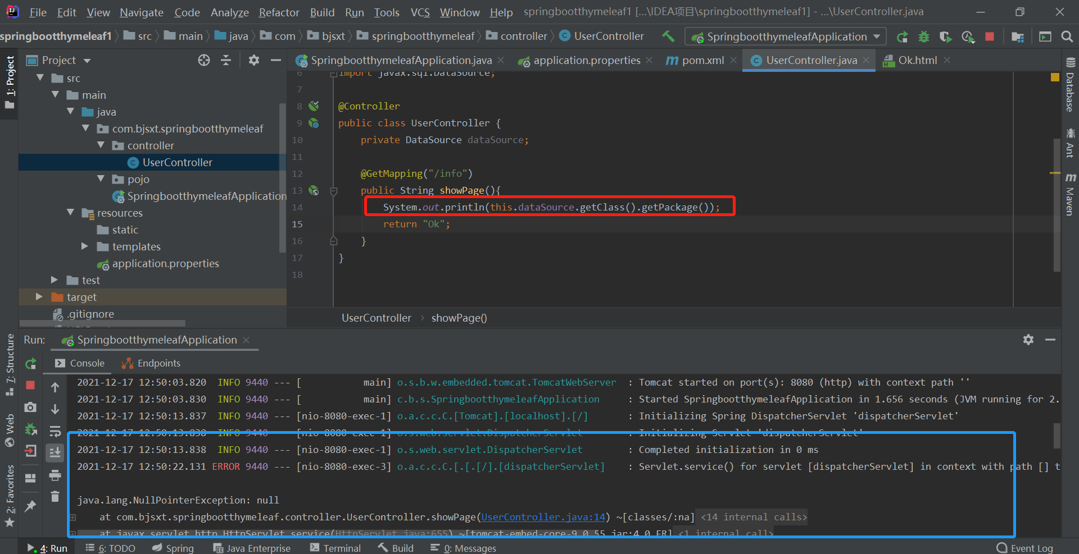Switch to application.properties tab
Image resolution: width=1079 pixels, height=554 pixels.
587,60
